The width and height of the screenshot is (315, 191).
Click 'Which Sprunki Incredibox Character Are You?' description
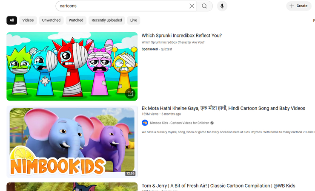point(173,42)
